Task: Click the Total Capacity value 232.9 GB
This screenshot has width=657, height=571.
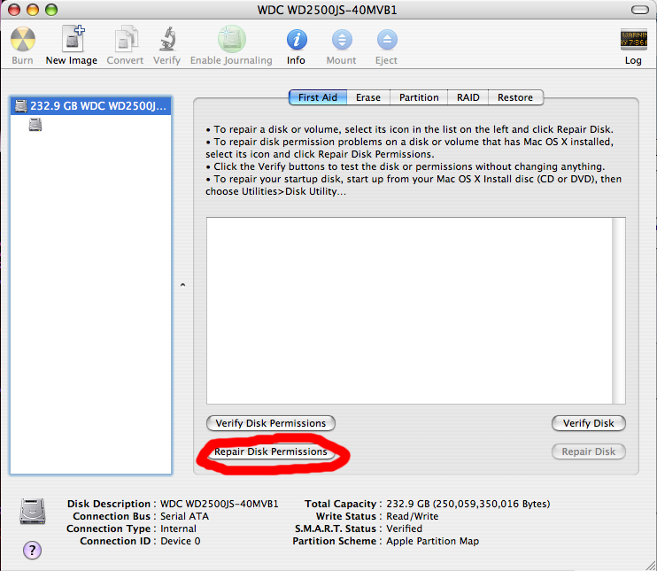Action: pyautogui.click(x=468, y=504)
